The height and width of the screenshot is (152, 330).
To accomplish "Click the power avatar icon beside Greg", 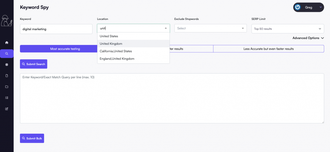I will tap(297, 7).
